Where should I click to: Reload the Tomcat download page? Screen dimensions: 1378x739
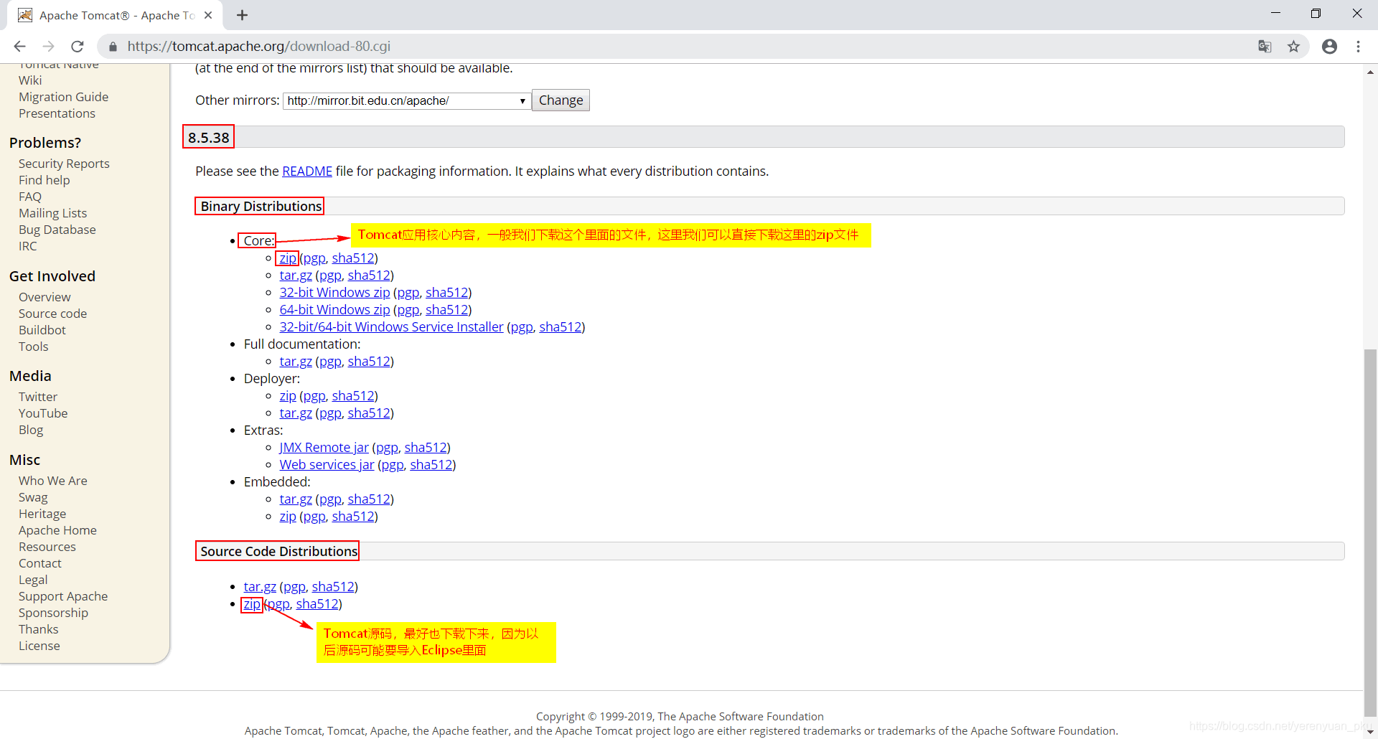78,47
